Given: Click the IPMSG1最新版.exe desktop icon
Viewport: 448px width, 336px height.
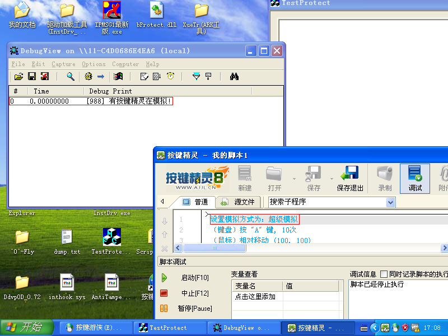Looking at the screenshot, I should (111, 18).
